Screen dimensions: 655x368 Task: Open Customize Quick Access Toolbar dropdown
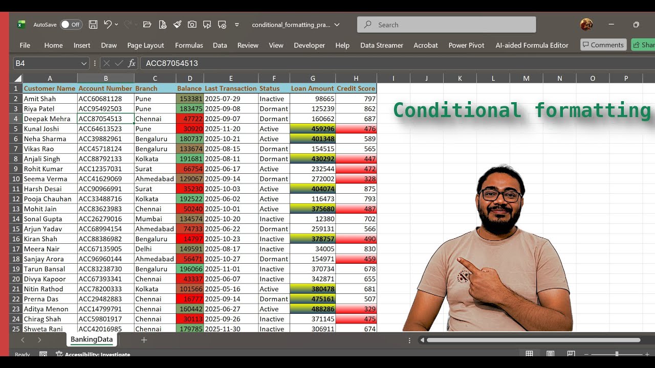coord(236,25)
